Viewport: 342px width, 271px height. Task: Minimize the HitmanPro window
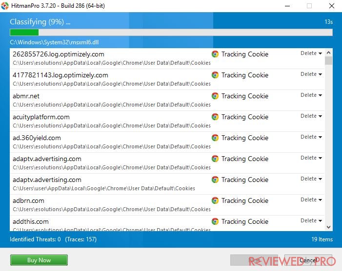tap(287, 6)
